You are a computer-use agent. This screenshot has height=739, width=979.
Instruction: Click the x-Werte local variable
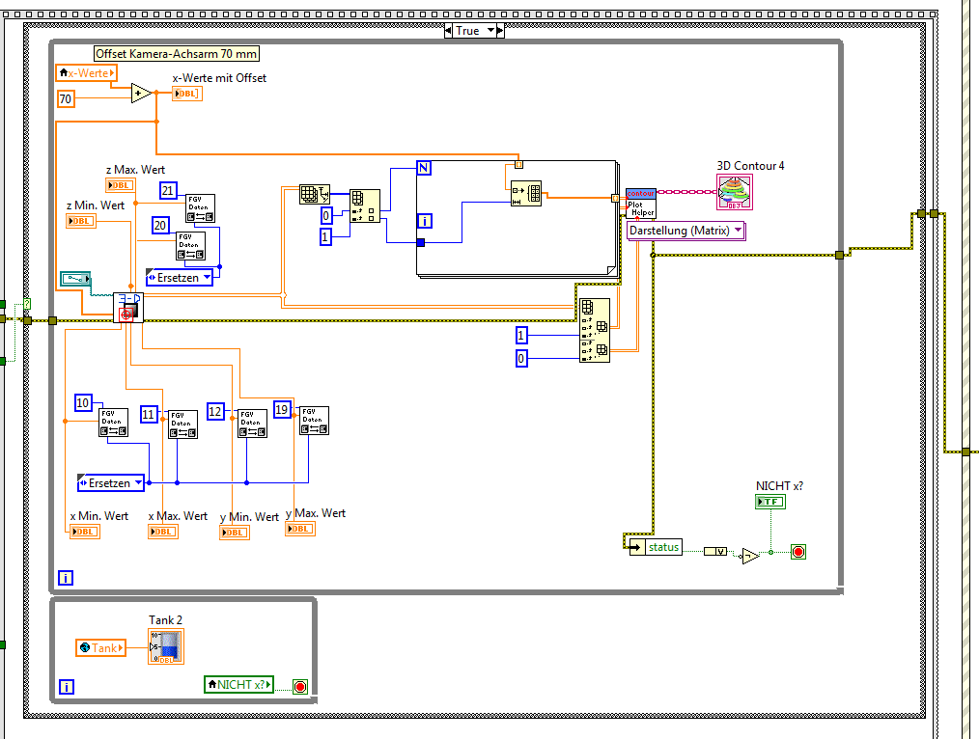coord(86,73)
